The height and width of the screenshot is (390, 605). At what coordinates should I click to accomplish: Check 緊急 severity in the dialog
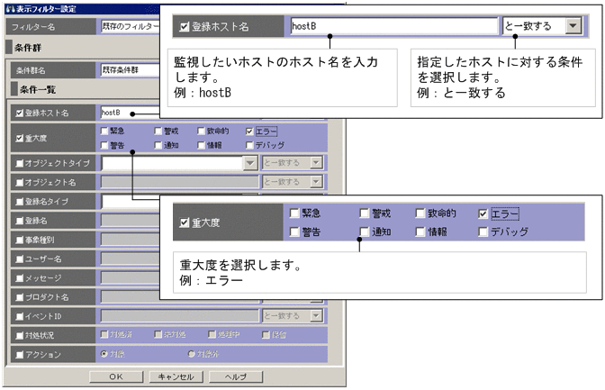[x=104, y=132]
